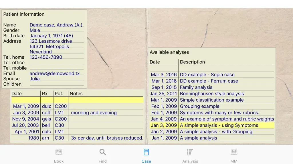Click the empty Tel. mobile field
293x164 pixels.
(57, 68)
